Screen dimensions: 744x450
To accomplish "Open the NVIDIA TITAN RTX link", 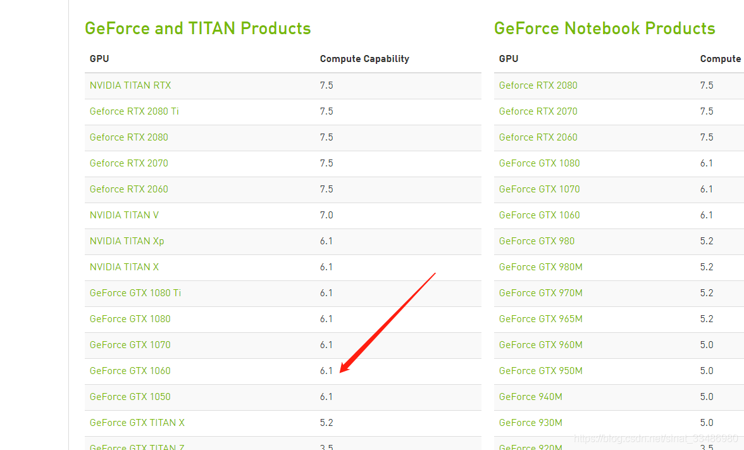I will [x=130, y=85].
